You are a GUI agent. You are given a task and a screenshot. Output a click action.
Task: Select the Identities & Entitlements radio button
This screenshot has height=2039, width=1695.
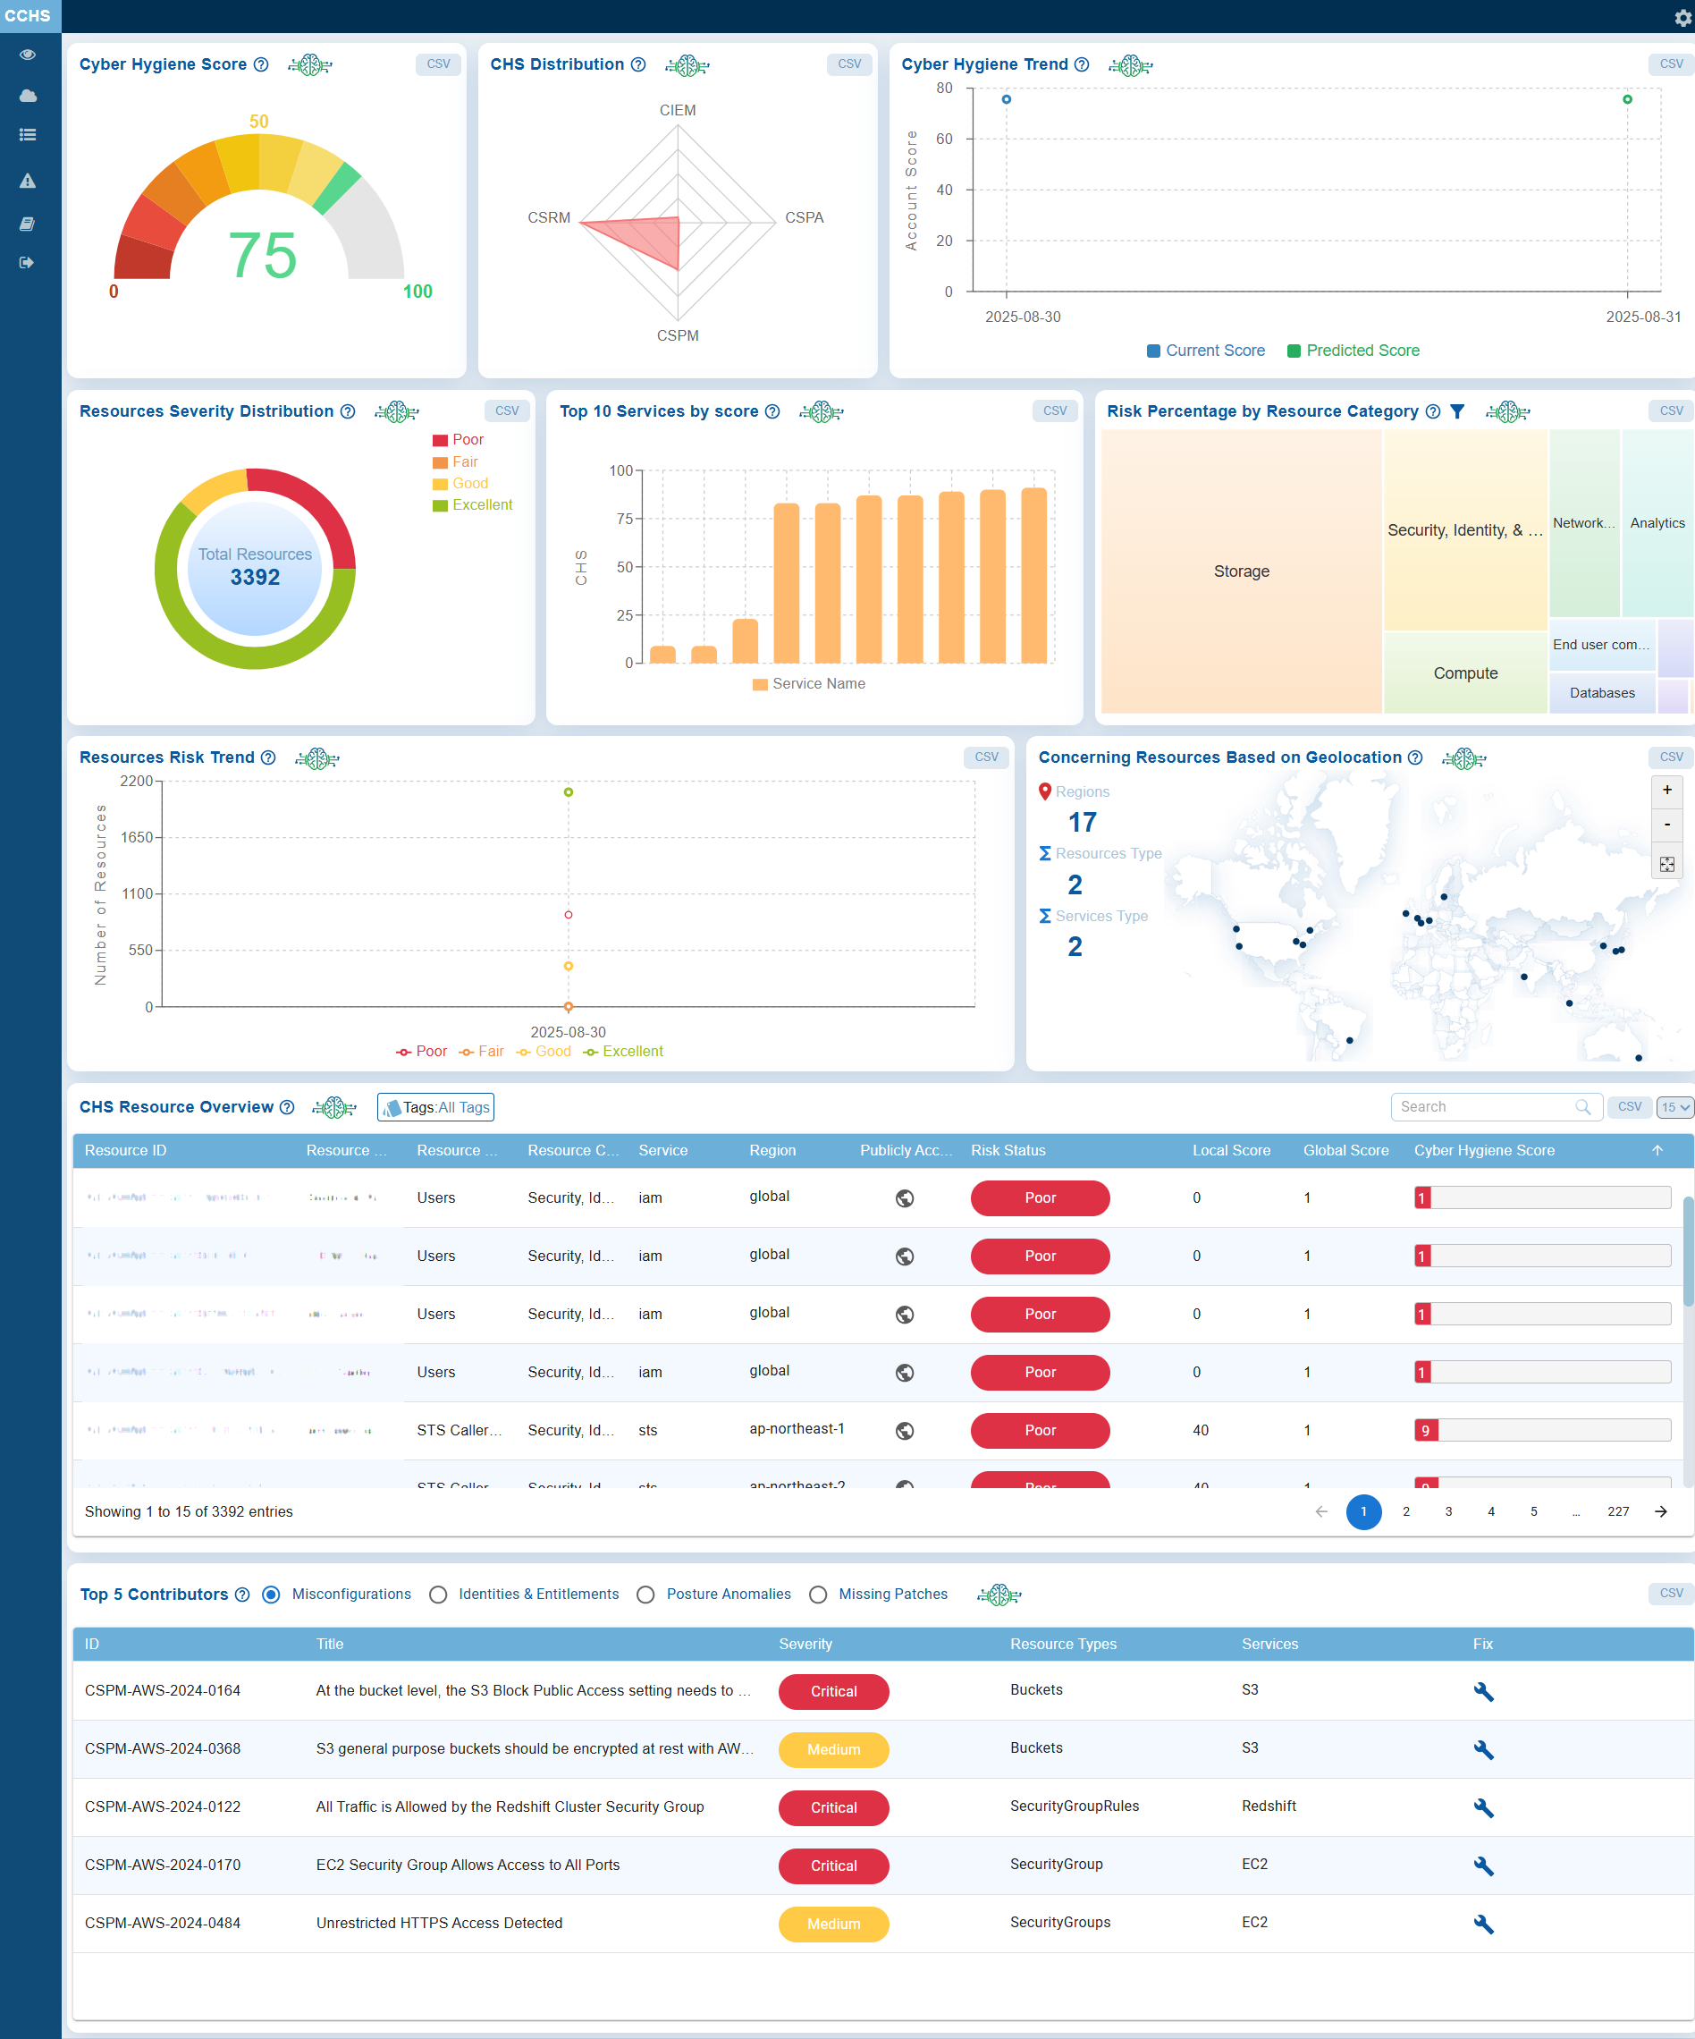[439, 1595]
